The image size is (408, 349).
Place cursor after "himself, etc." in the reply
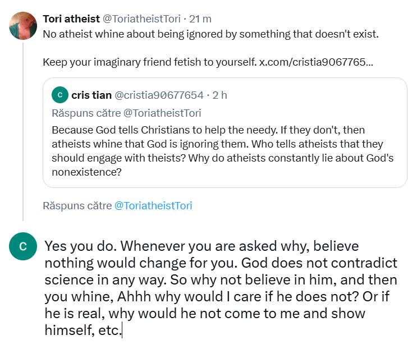coord(121,330)
